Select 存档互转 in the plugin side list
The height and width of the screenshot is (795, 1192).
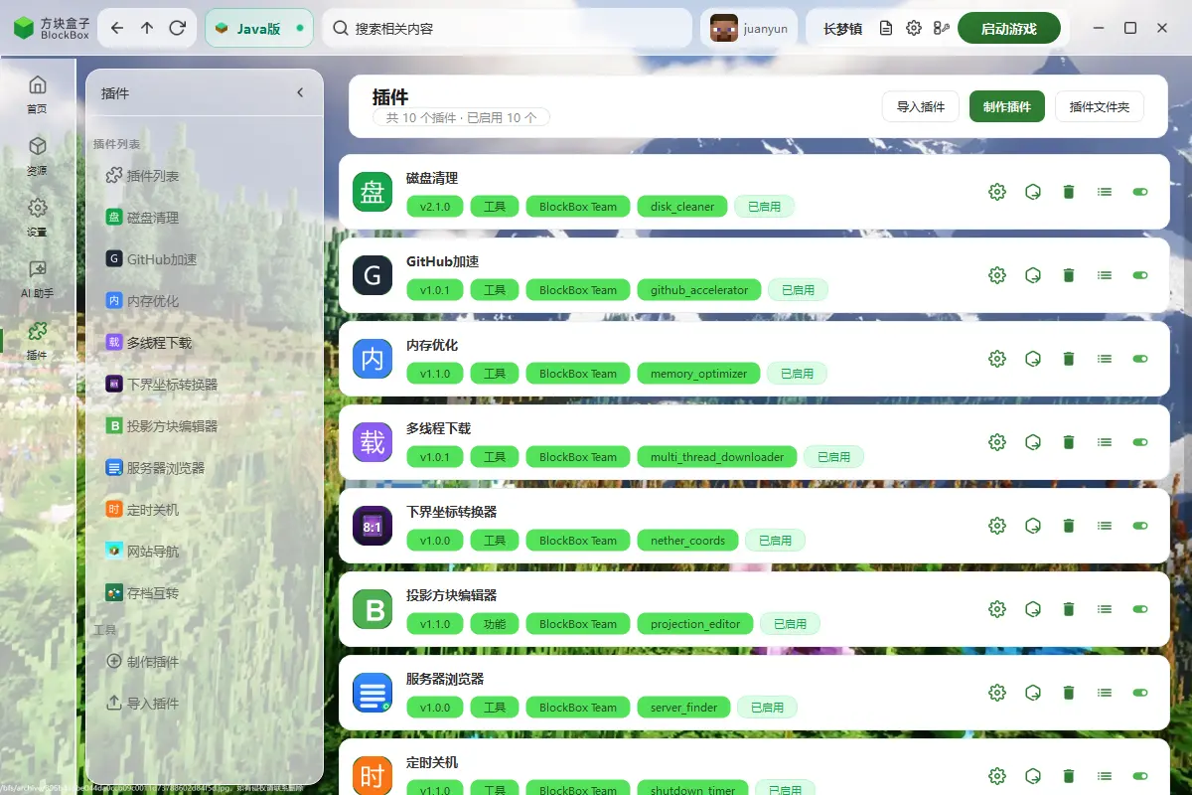coord(205,593)
